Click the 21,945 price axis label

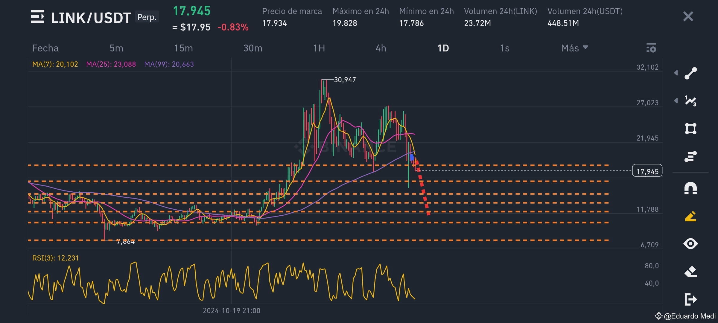[647, 138]
